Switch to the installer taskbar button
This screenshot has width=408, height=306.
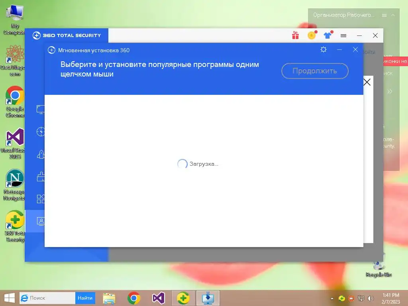point(208,298)
